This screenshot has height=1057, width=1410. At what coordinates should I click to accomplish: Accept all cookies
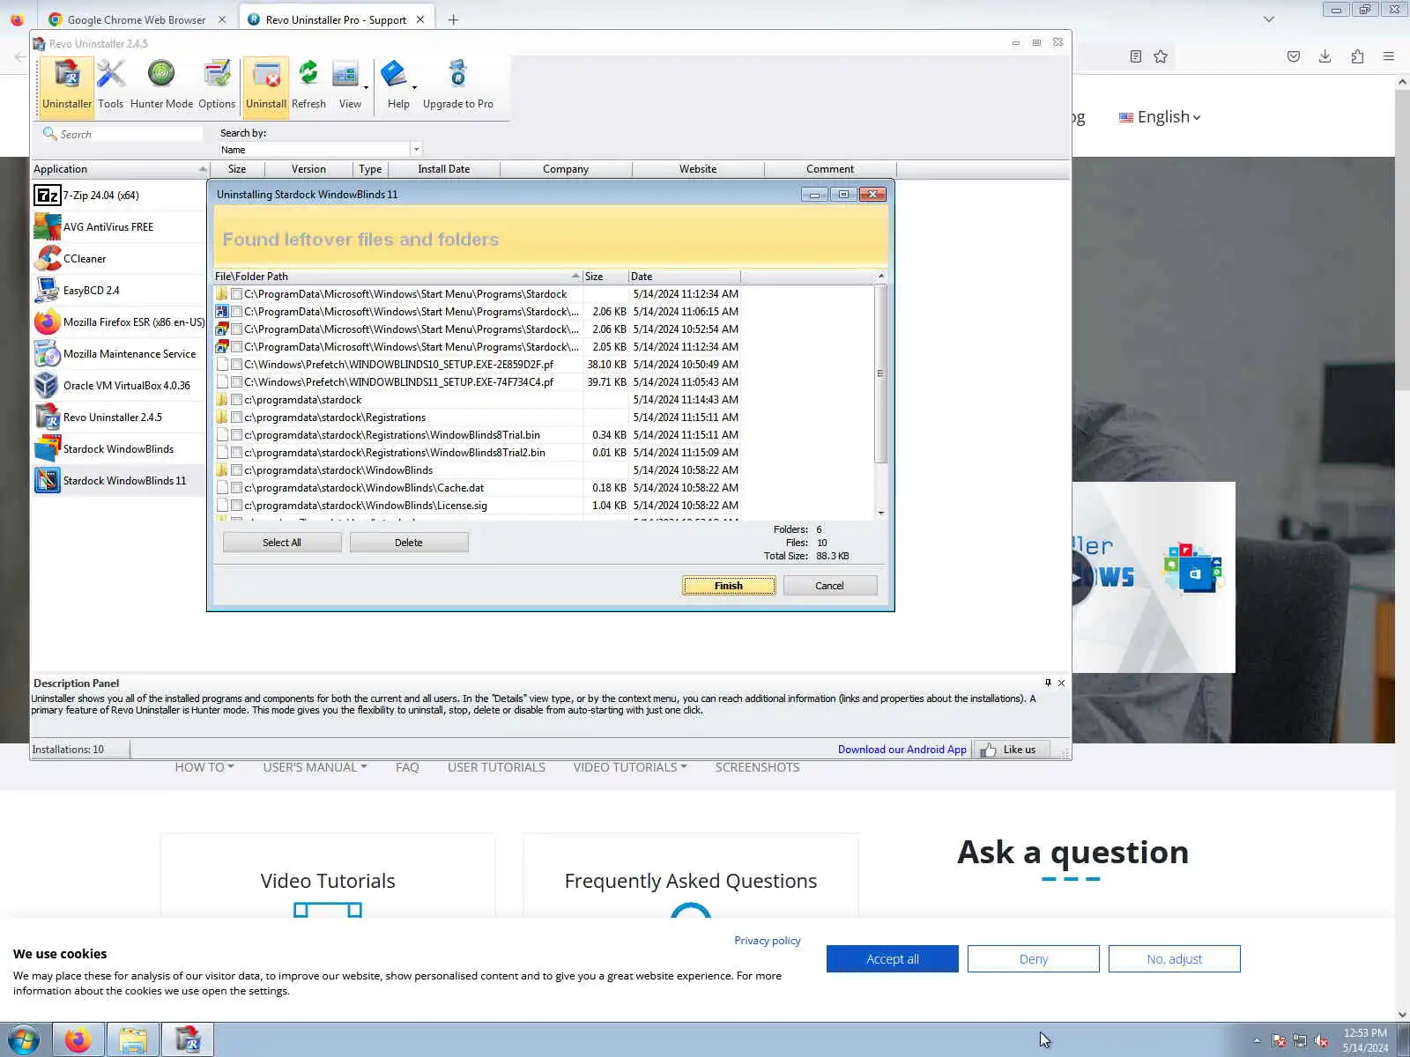893,959
